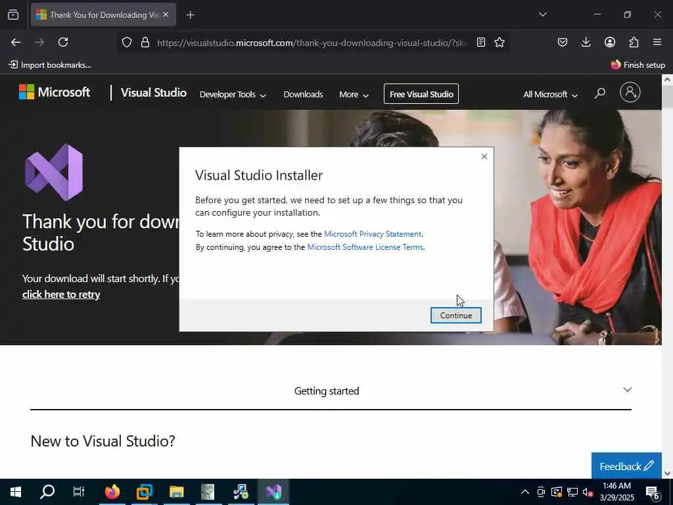Viewport: 673px width, 505px height.
Task: Click the taskbar search icon
Action: coord(47,492)
